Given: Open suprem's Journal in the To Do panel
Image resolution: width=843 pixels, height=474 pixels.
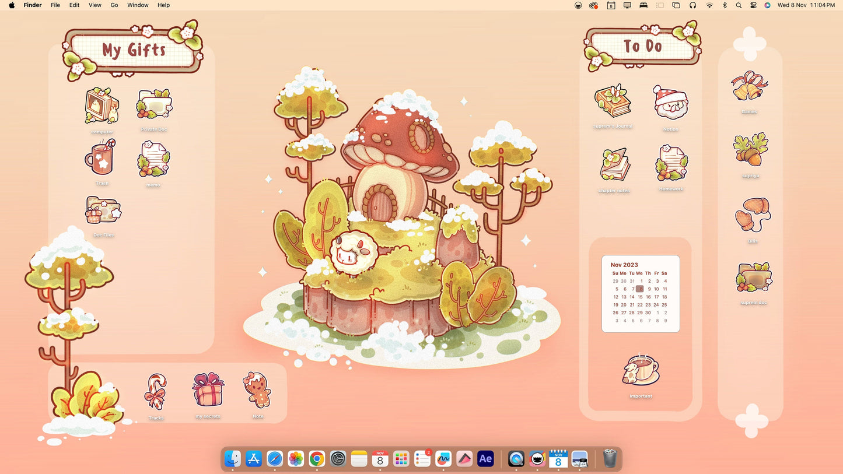Looking at the screenshot, I should (613, 105).
